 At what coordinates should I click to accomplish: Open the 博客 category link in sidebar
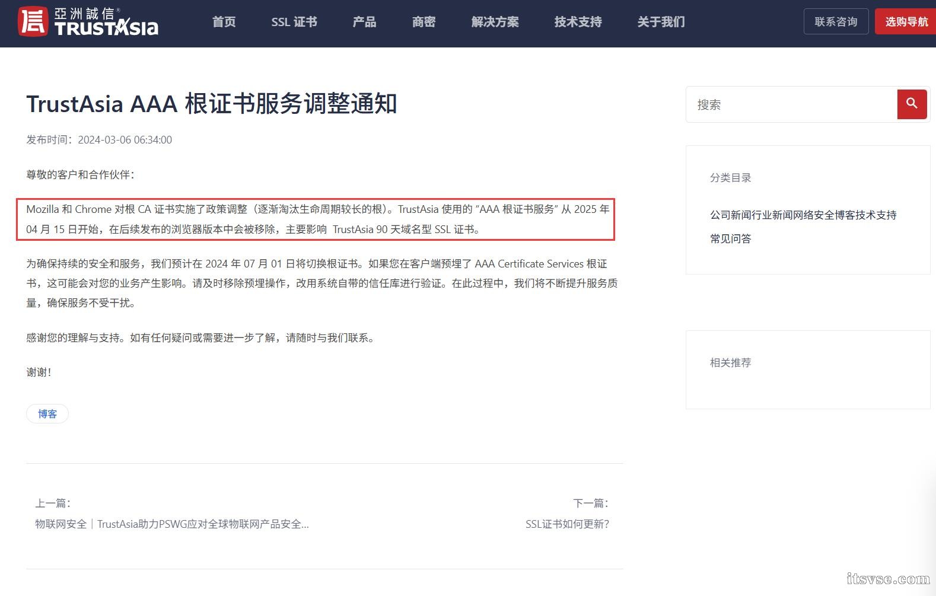pyautogui.click(x=845, y=215)
